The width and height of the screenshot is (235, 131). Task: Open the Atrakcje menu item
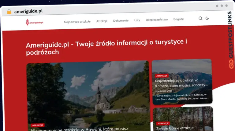tap(102, 21)
